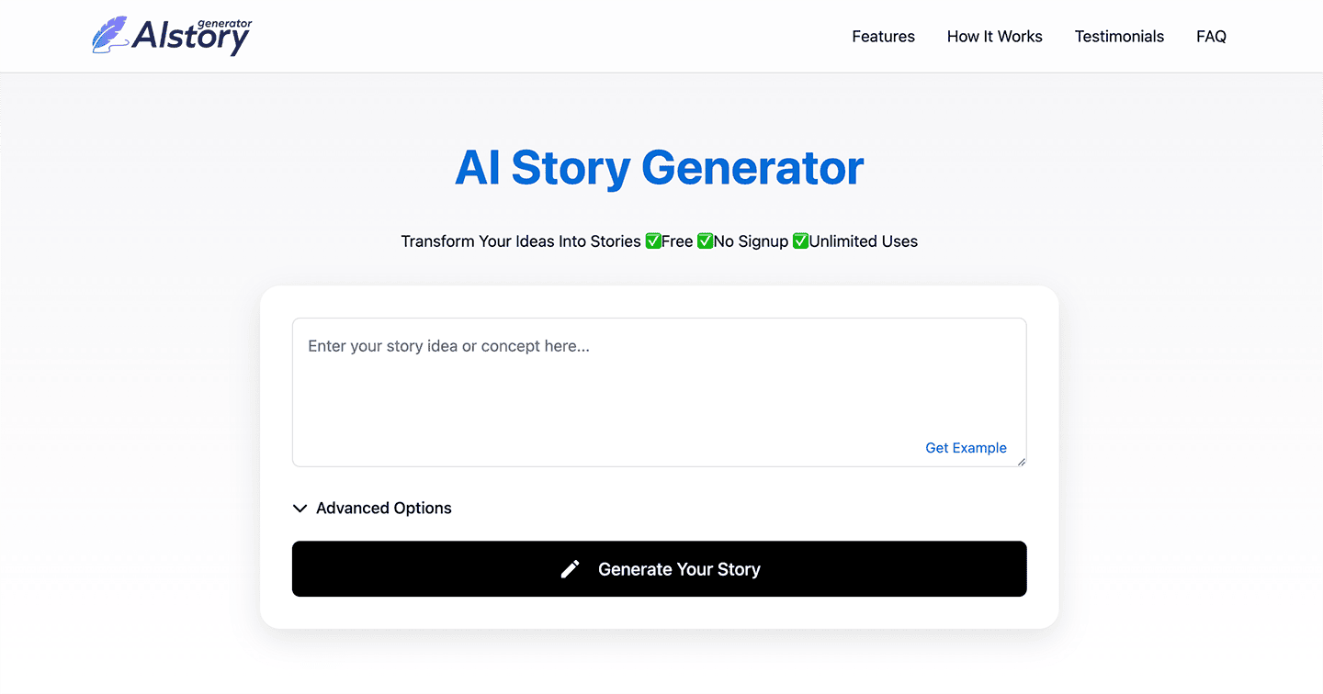Screen dimensions: 1323x694
Task: Select Testimonials in the navigation bar
Action: pyautogui.click(x=1119, y=36)
